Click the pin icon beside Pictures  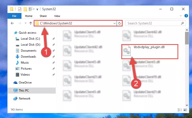click(x=53, y=69)
